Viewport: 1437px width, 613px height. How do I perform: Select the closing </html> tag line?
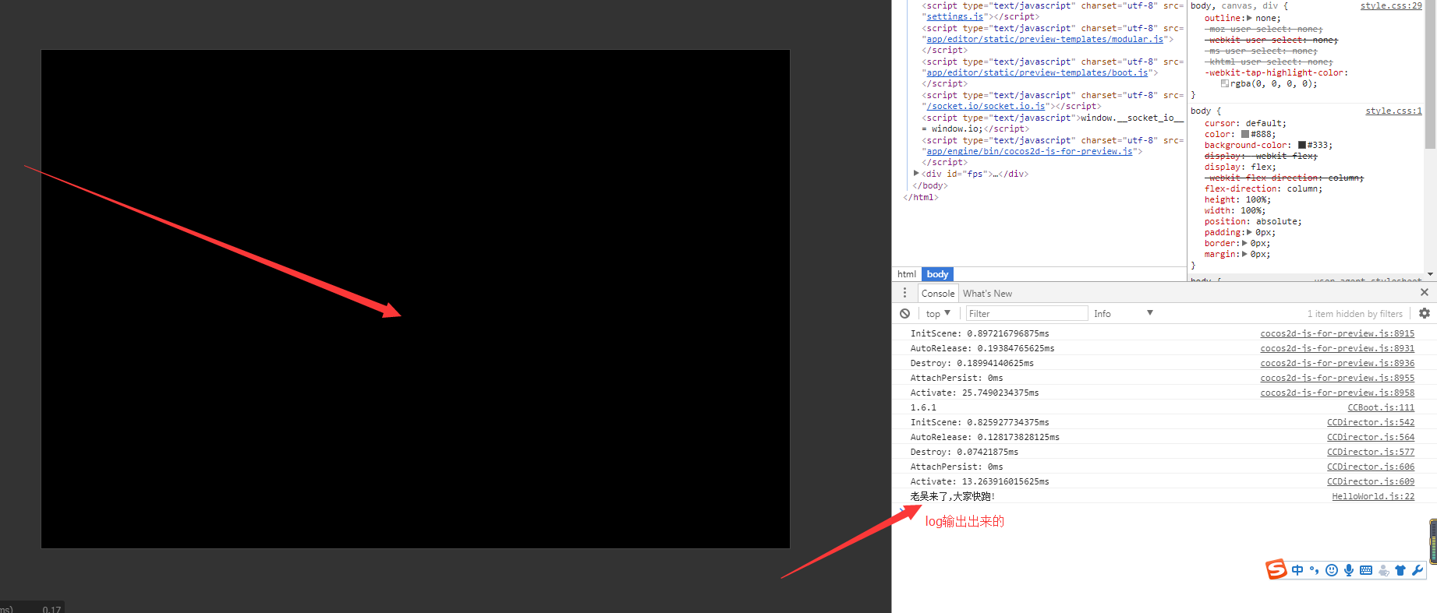(x=920, y=197)
